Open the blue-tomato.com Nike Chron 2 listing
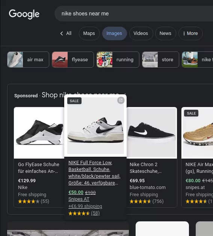Viewport: 213px width, 236px height. (148, 188)
